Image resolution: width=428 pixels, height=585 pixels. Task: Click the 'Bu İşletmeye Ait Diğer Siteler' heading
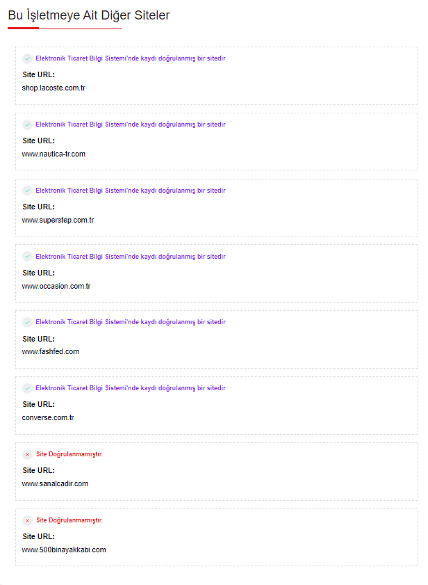click(x=89, y=15)
